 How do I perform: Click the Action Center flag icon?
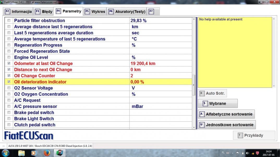[238, 153]
